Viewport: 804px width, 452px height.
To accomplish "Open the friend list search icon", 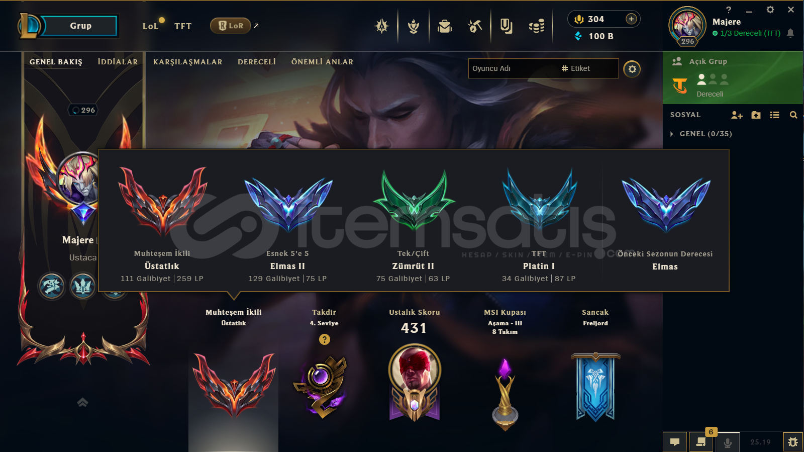I will coord(793,115).
